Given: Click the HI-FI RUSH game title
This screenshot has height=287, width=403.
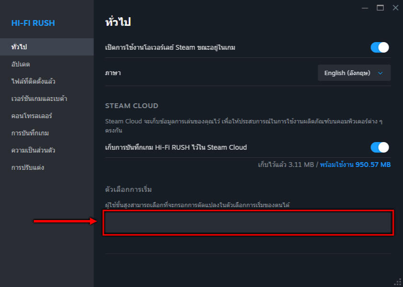Looking at the screenshot, I should click(33, 23).
